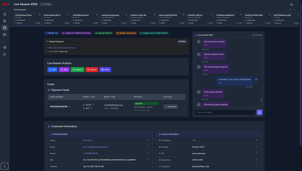
Task: Switch to the third active session tab
Action: [85, 19]
